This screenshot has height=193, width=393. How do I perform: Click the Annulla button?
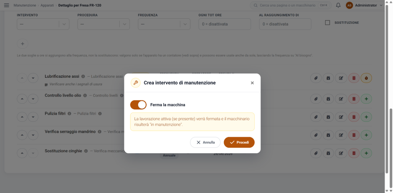pyautogui.click(x=205, y=142)
